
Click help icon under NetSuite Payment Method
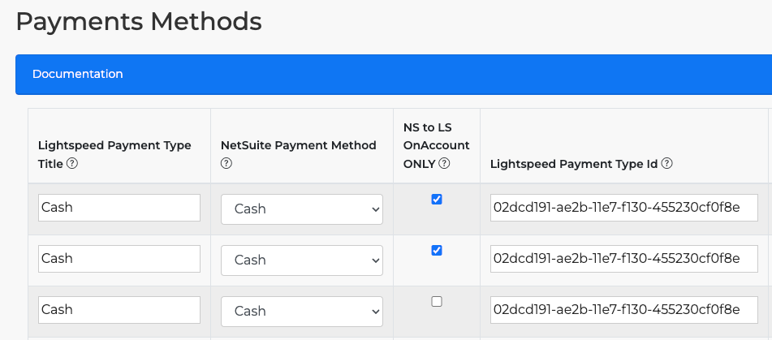(x=226, y=163)
